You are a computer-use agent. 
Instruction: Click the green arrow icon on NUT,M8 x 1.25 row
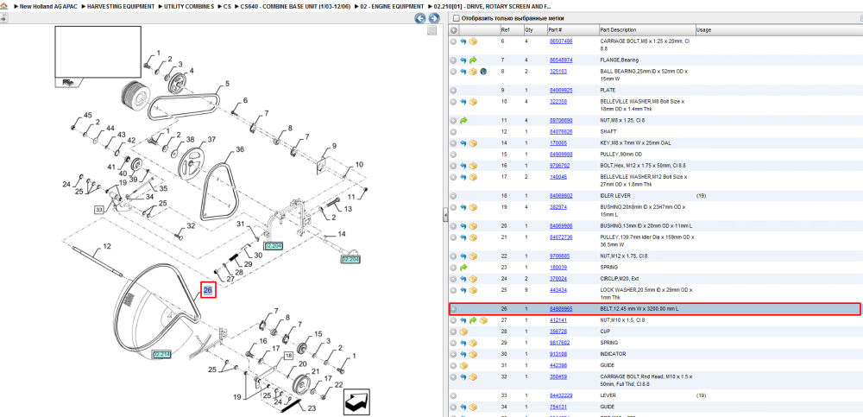click(463, 120)
